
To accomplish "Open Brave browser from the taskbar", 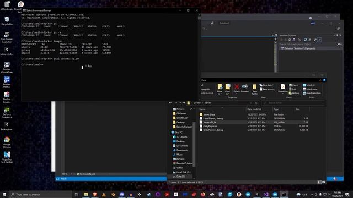I will click(x=95, y=194).
